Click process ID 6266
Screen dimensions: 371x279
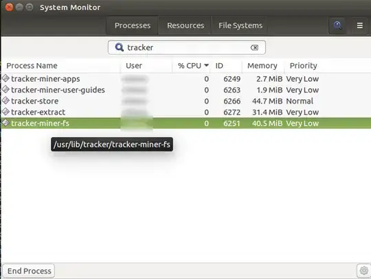[x=232, y=101]
